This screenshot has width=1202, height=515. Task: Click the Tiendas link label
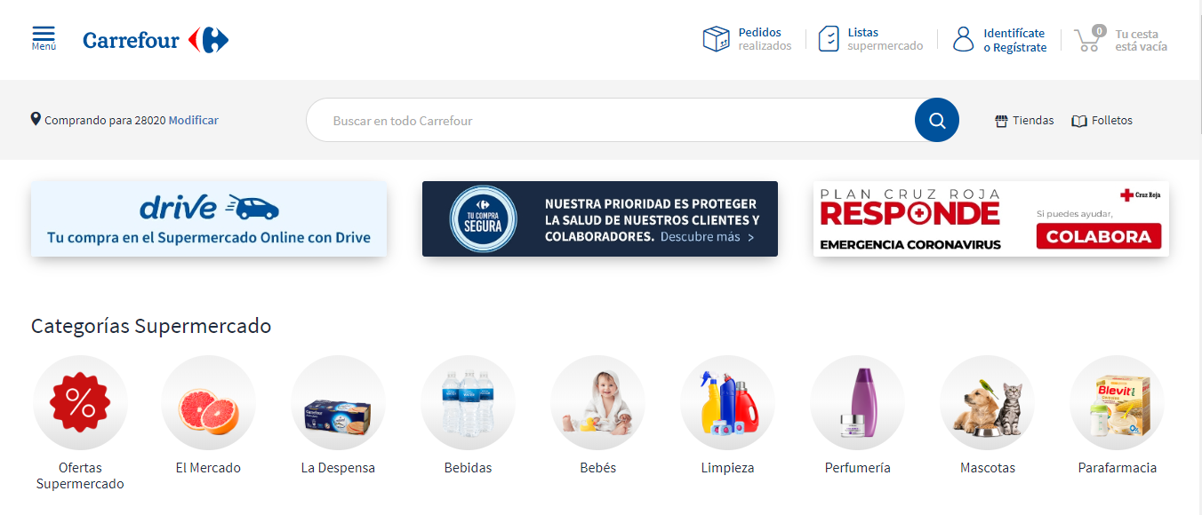(1033, 120)
